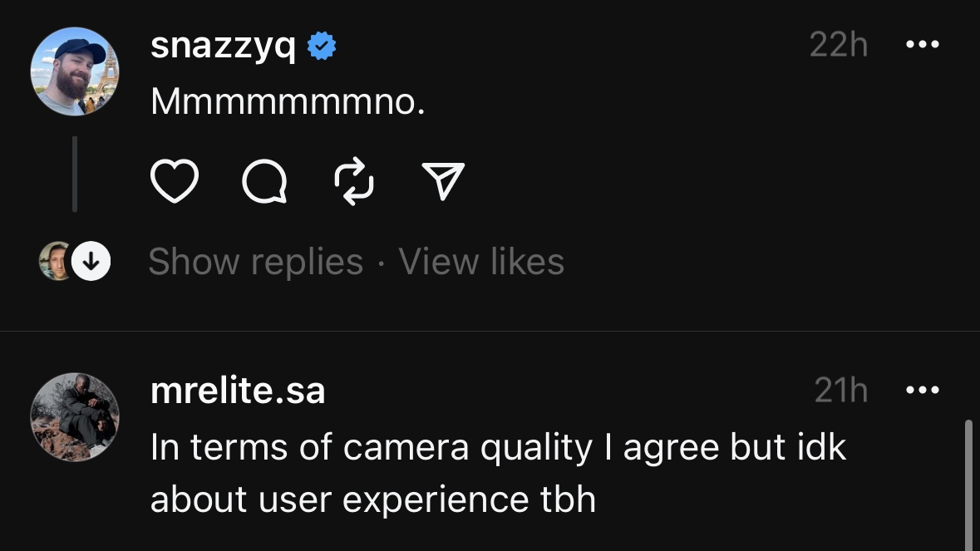Like snazzyq's reply with the heart icon
The width and height of the screenshot is (980, 551).
174,181
